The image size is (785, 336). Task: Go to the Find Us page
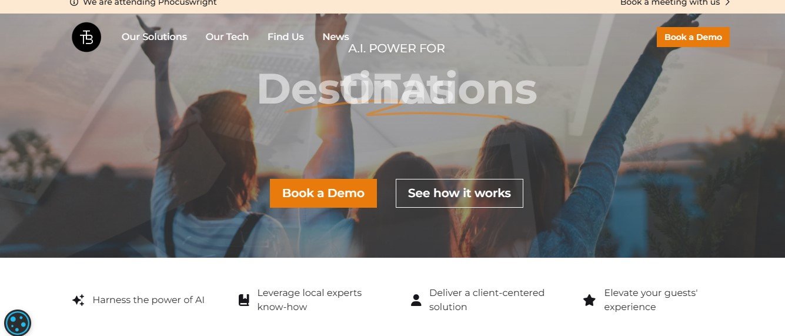286,37
